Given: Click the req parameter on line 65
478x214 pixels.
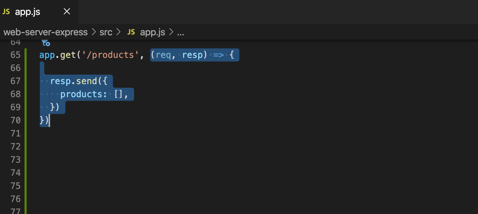Looking at the screenshot, I should pos(163,55).
